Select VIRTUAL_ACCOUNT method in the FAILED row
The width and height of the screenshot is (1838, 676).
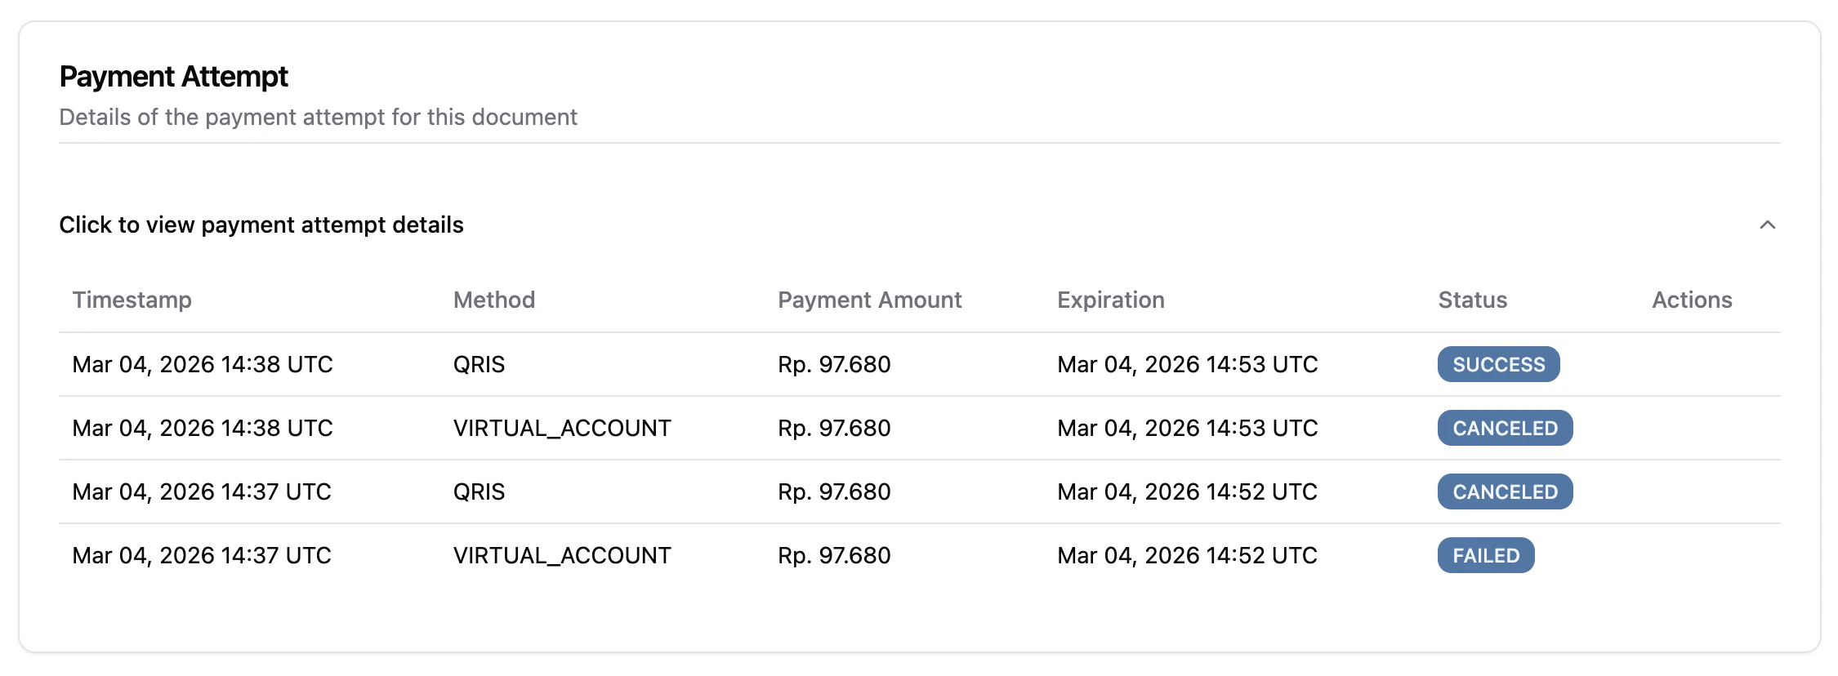(562, 555)
